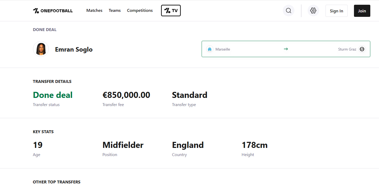Open the Teams menu

pos(115,11)
